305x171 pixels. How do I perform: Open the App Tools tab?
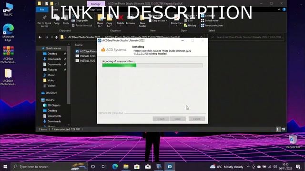(95, 9)
